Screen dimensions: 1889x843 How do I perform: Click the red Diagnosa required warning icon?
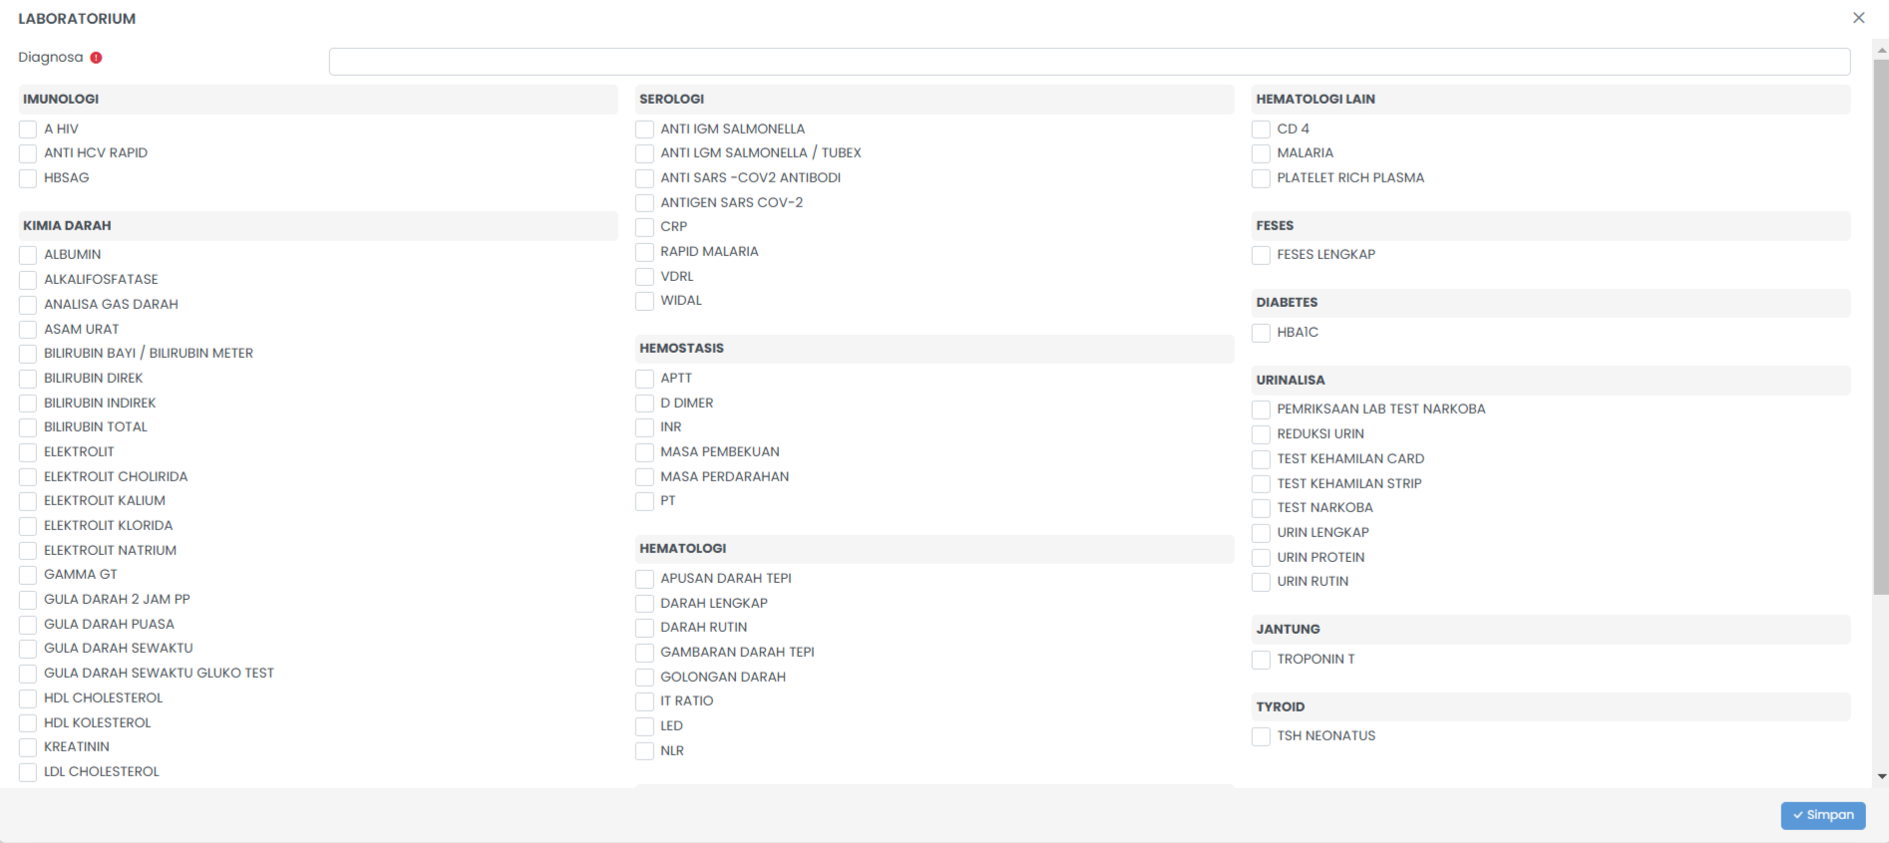96,58
